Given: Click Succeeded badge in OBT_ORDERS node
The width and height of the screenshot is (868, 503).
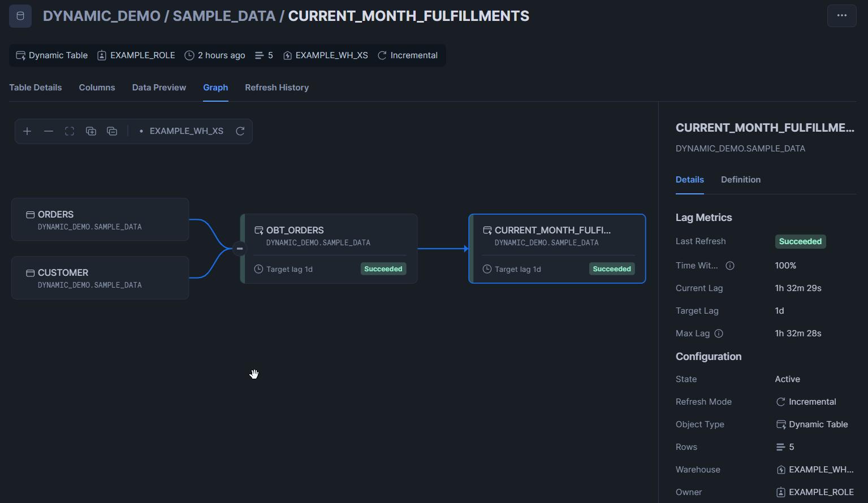Looking at the screenshot, I should tap(383, 269).
